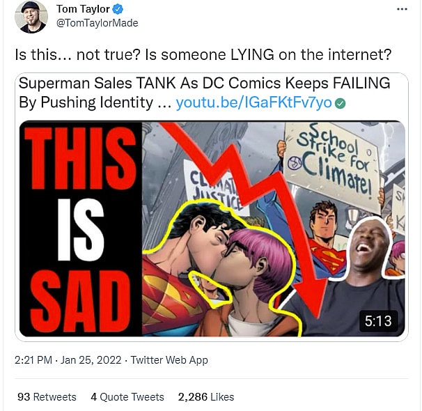
Task: Click the 5:13 video duration badge
Action: (378, 321)
